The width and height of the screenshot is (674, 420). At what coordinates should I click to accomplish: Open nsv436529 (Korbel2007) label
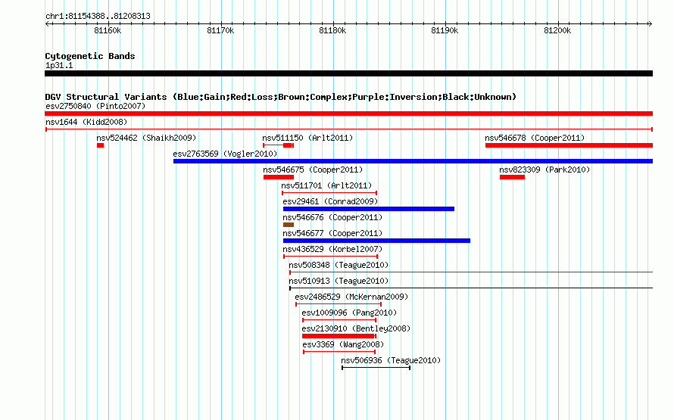(332, 249)
